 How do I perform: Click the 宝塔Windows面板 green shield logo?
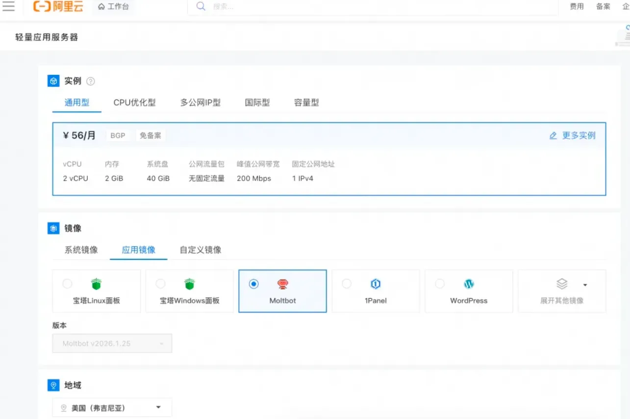click(x=189, y=284)
